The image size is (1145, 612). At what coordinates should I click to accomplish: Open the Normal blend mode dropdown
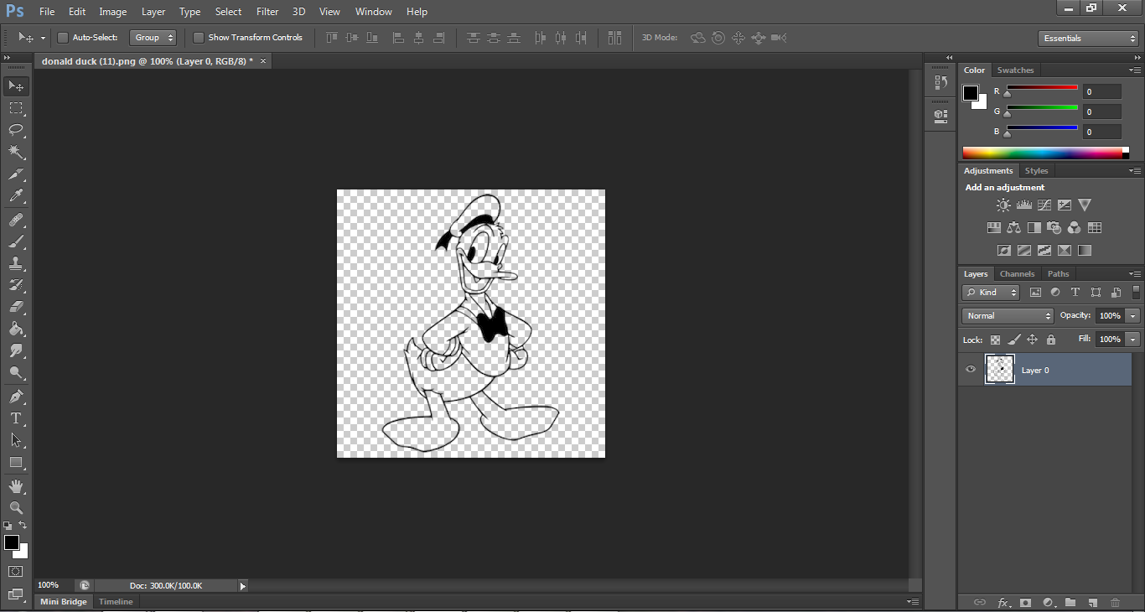1008,316
